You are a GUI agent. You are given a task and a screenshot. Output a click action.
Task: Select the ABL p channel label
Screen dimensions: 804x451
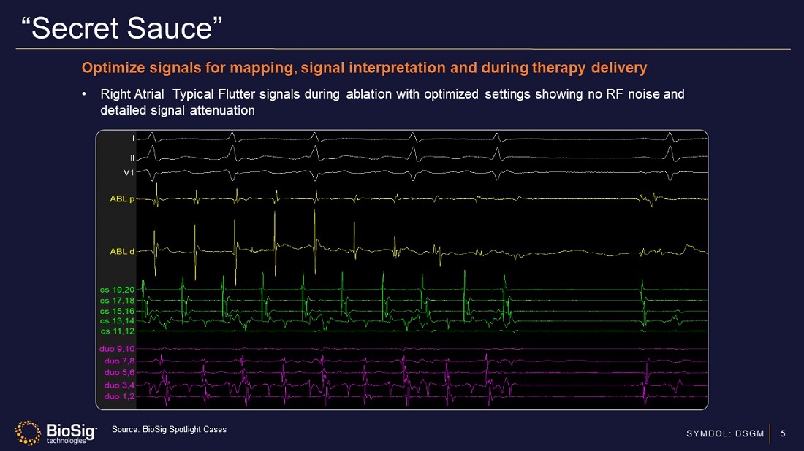[121, 199]
